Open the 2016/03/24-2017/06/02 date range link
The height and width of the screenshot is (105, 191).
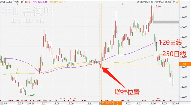pyautogui.click(x=154, y=2)
